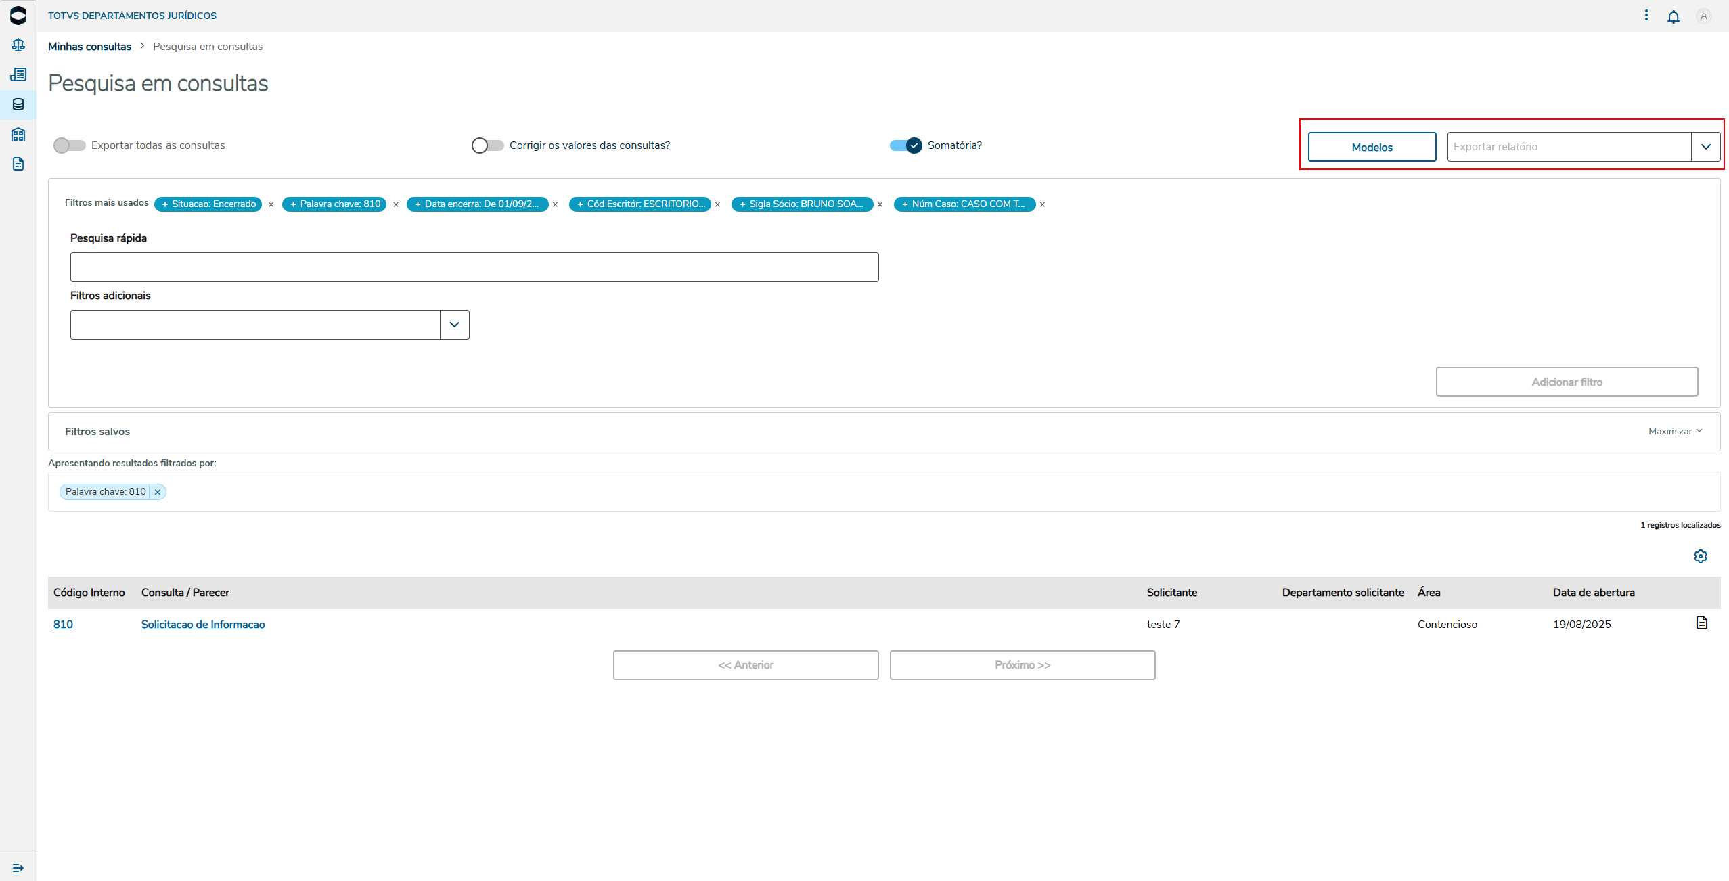Open the document sidebar icon
This screenshot has width=1729, height=881.
18,164
